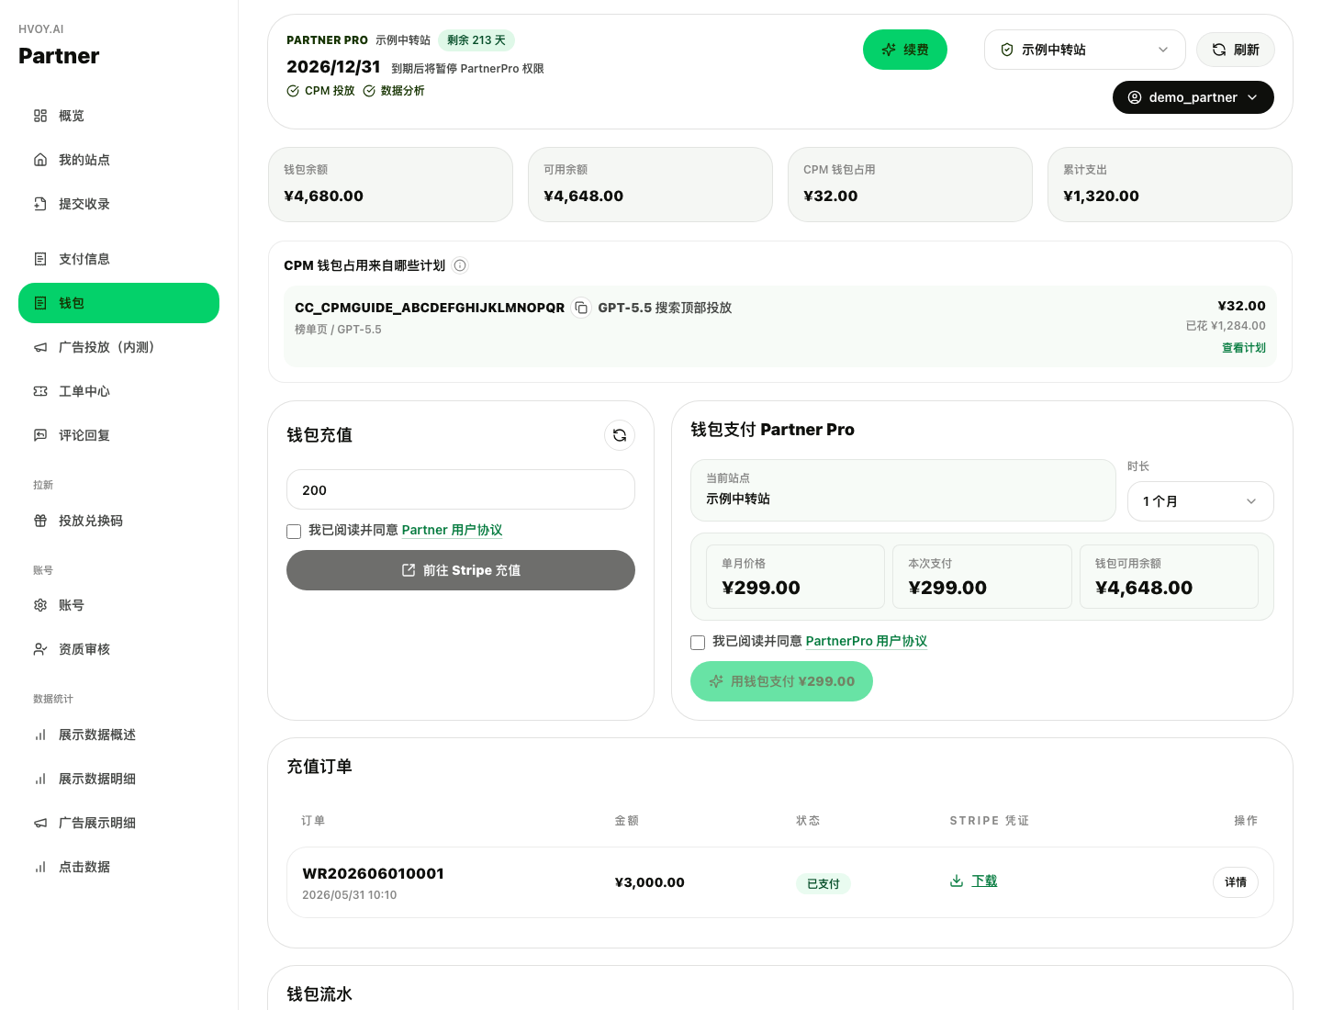
Task: Click the wallet document icon in 钱包 item
Action: click(40, 303)
